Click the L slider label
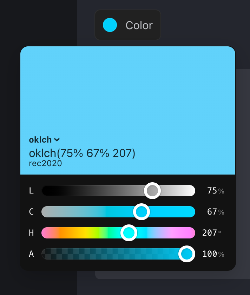 click(31, 191)
